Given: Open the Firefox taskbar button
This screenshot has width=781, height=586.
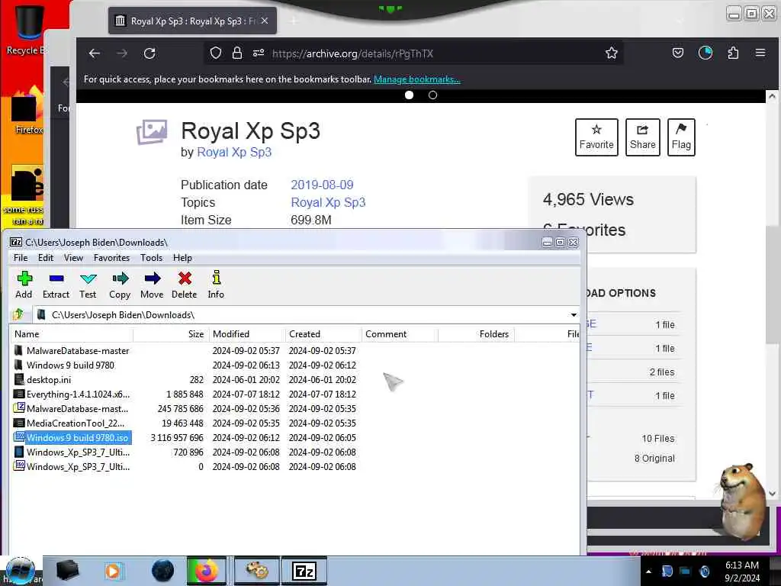Looking at the screenshot, I should click(x=206, y=571).
